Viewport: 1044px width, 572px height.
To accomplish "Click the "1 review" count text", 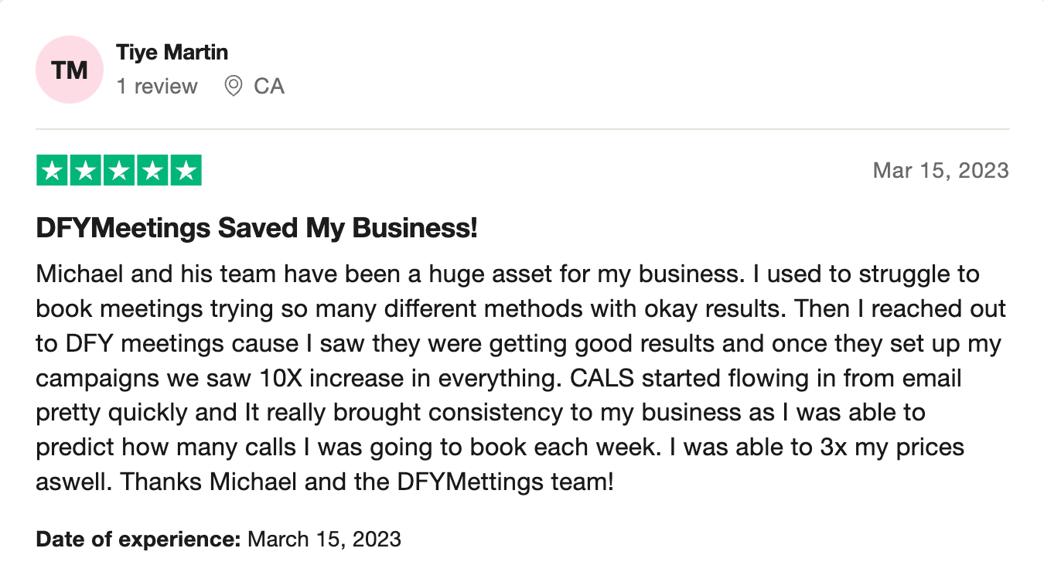I will tap(157, 86).
